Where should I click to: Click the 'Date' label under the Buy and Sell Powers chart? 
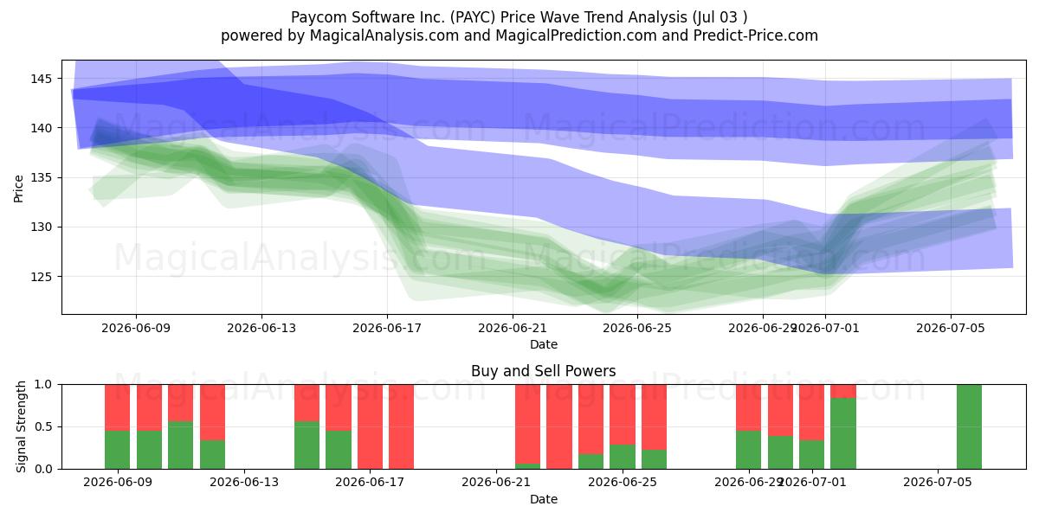[x=544, y=499]
